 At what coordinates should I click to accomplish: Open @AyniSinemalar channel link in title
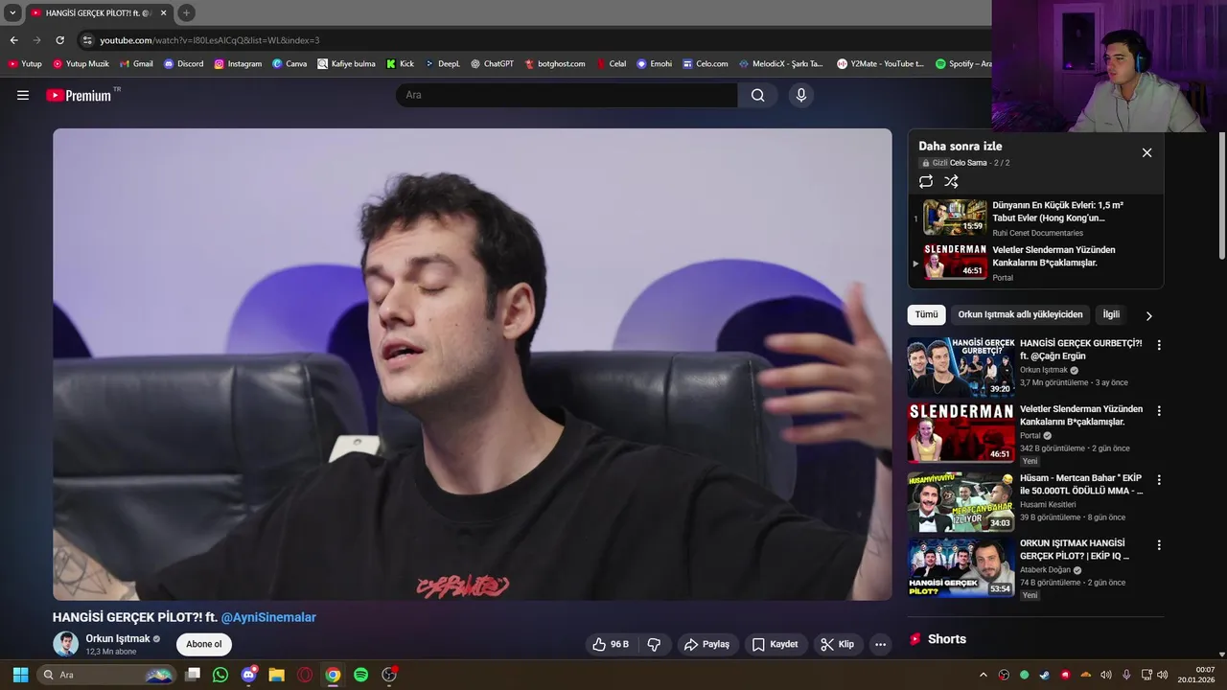coord(268,617)
